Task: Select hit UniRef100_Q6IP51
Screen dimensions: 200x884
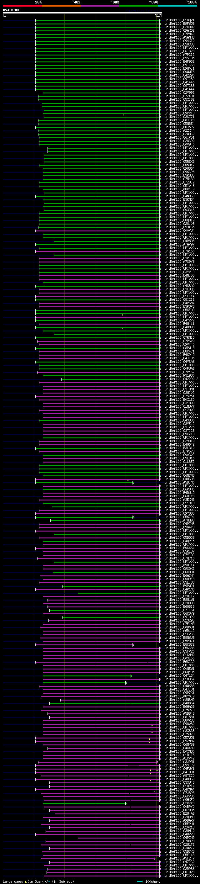Action: [179, 138]
